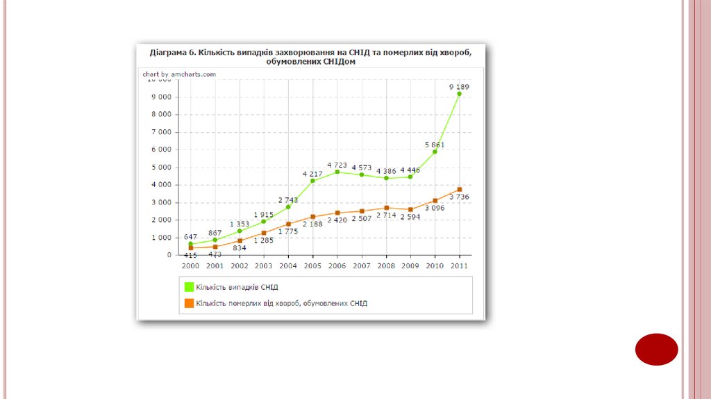The width and height of the screenshot is (711, 399).
Task: Click the 2005 label on the x-axis
Action: pyautogui.click(x=312, y=266)
